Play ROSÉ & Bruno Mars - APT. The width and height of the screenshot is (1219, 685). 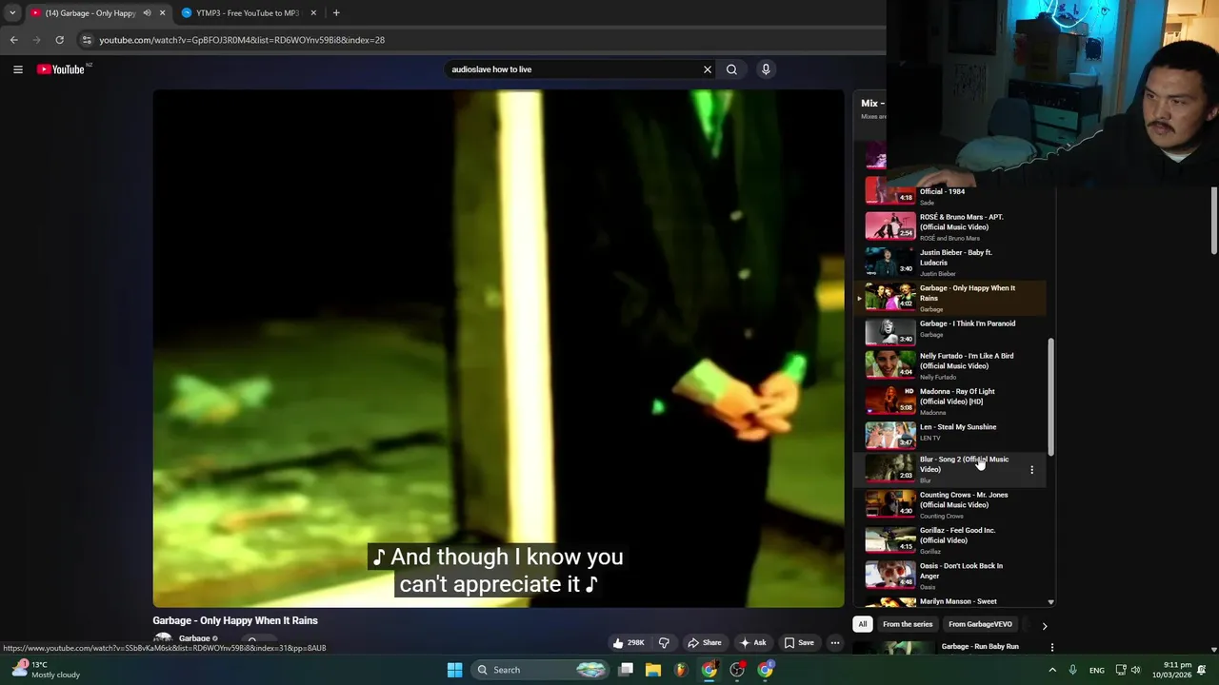tap(952, 226)
